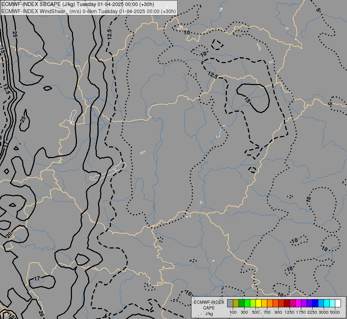Image resolution: width=347 pixels, height=319 pixels.
Task: Click the 1750 legend tick value
Action: (301, 312)
